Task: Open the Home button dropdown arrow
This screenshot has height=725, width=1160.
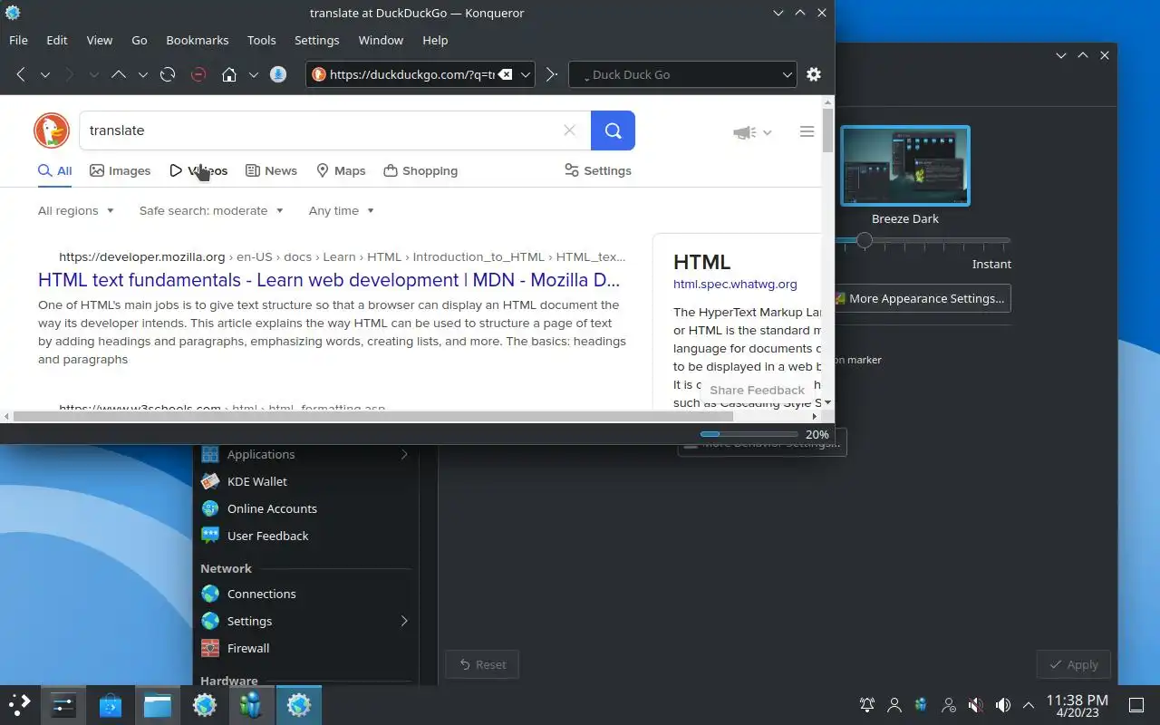Action: pos(254,74)
